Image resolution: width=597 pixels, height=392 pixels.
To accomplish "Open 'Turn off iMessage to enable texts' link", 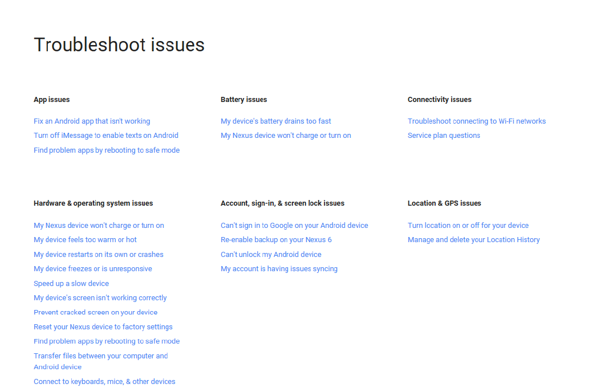I will click(106, 136).
